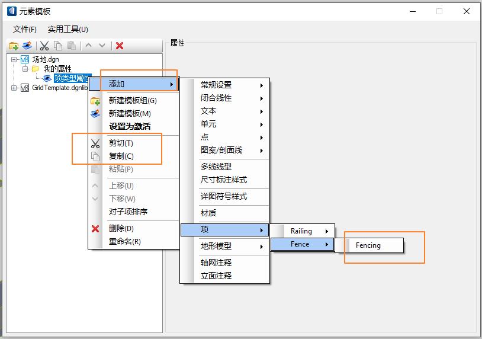Screen dimensions: 482x339
Task: Click the folder icon next to 新建模板组(G)
Action: click(95, 101)
